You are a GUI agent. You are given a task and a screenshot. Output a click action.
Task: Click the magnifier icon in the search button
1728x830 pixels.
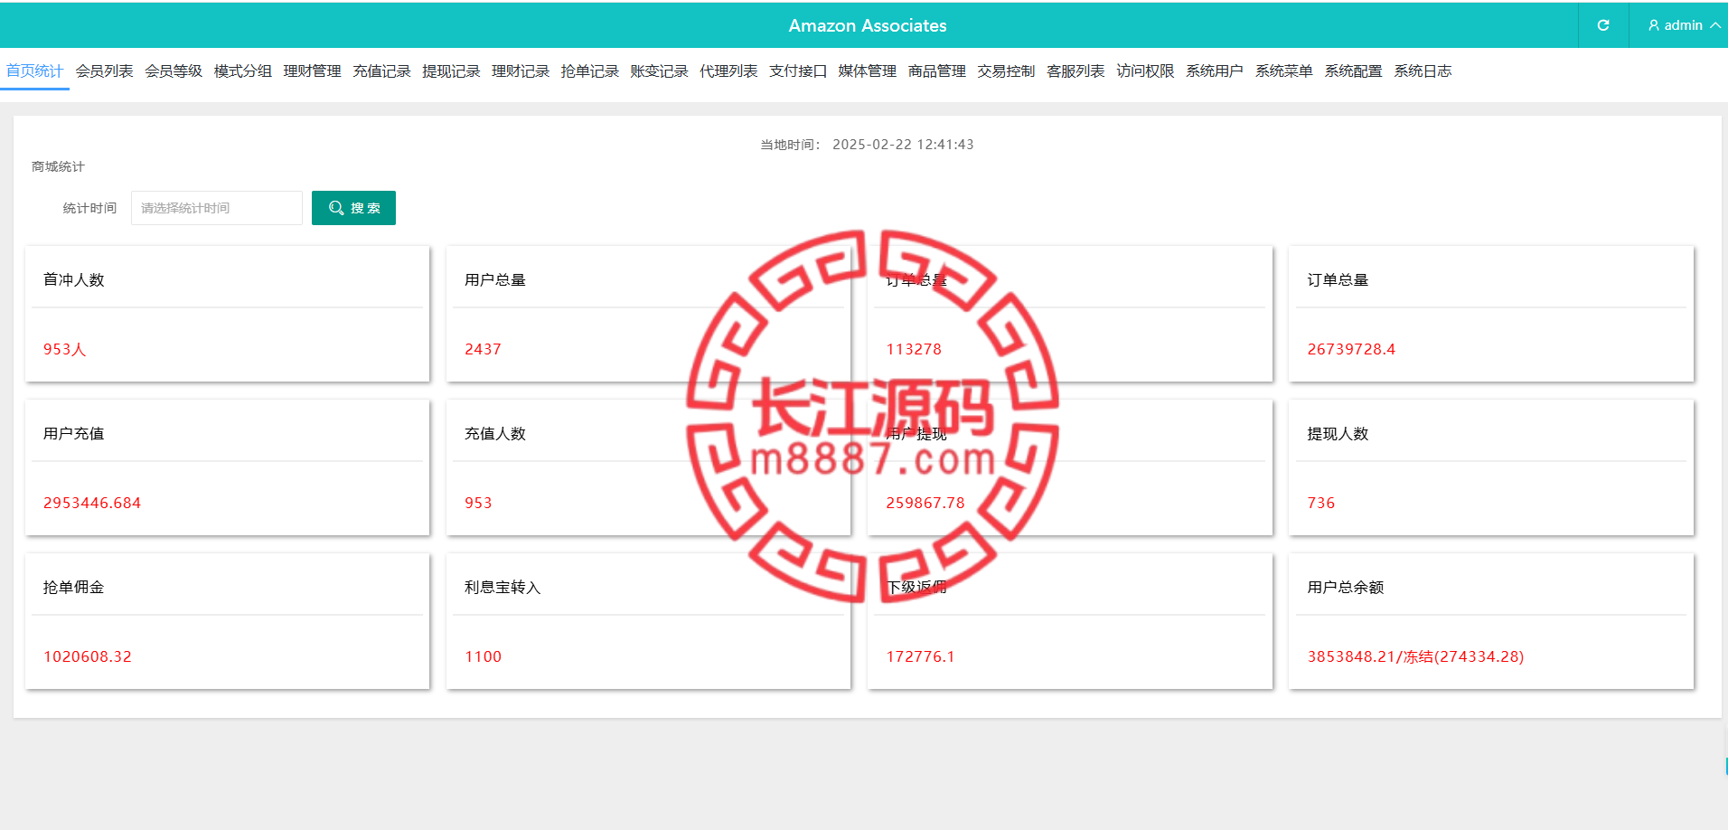(336, 208)
